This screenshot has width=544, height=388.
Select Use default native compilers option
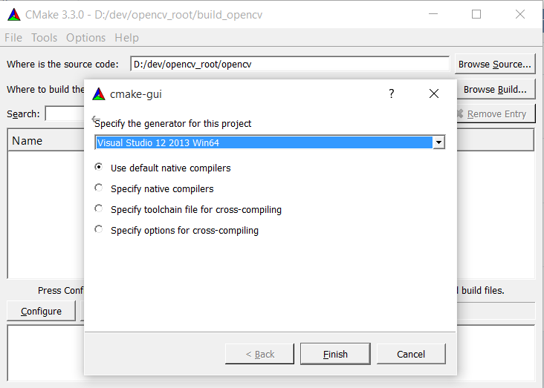(x=99, y=168)
